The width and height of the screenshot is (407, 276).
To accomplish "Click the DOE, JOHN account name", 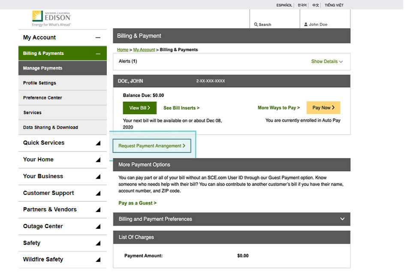I will [x=130, y=81].
